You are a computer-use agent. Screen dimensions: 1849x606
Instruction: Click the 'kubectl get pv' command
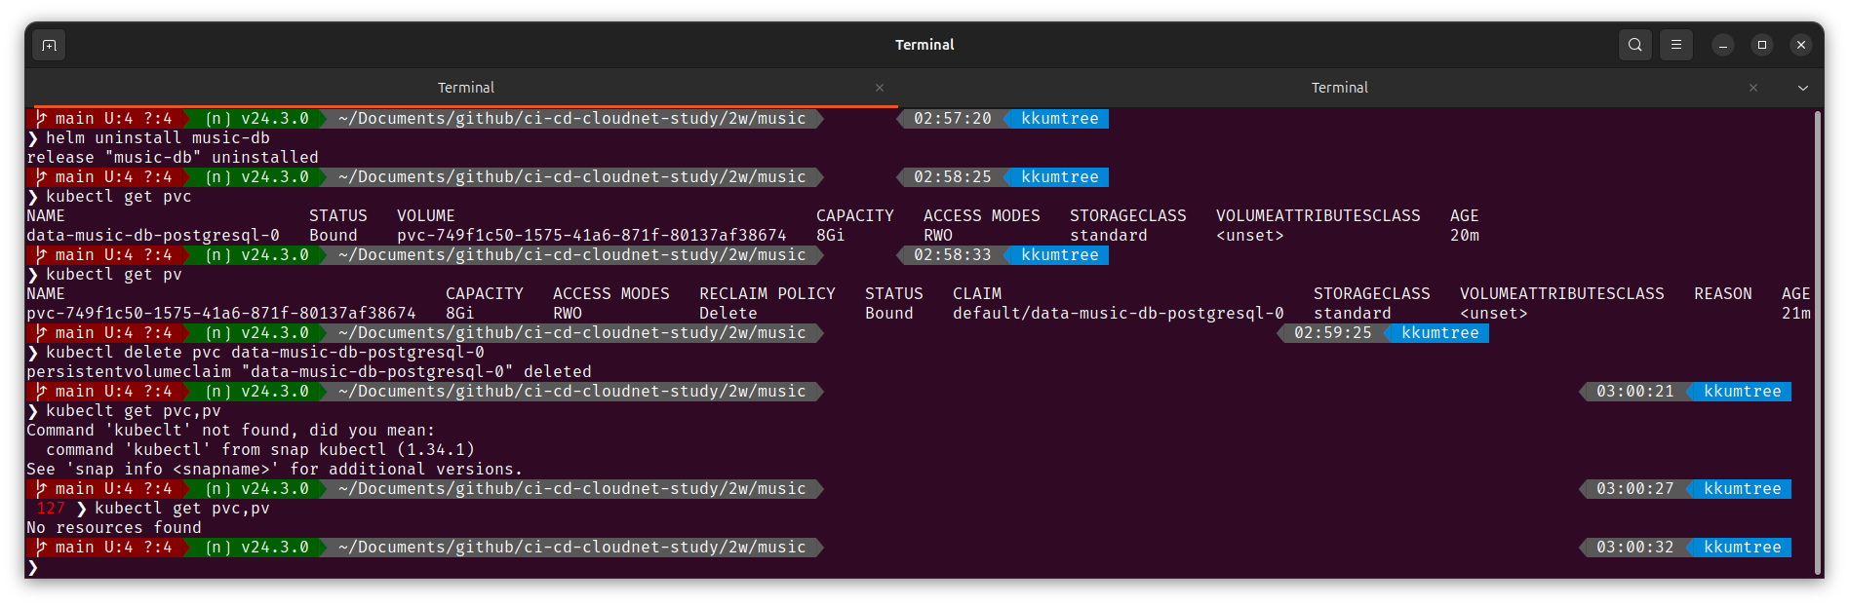point(114,275)
